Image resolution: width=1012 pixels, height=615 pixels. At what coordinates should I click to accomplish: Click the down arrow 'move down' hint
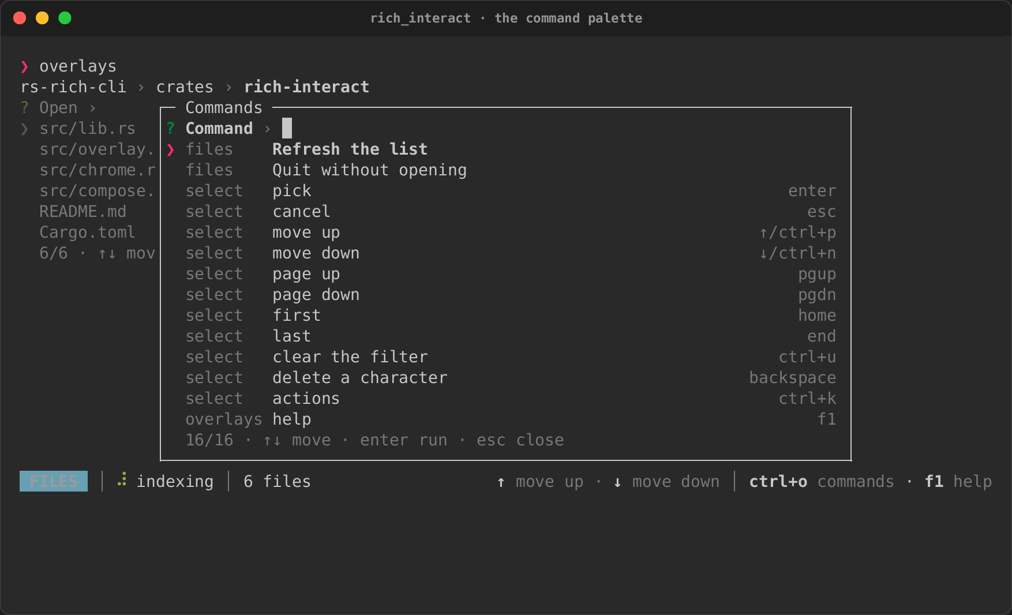[666, 482]
